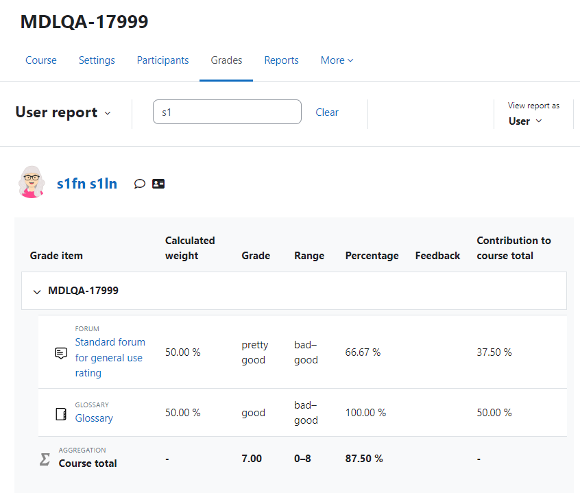Open the s1fn s1ln user name link

87,184
